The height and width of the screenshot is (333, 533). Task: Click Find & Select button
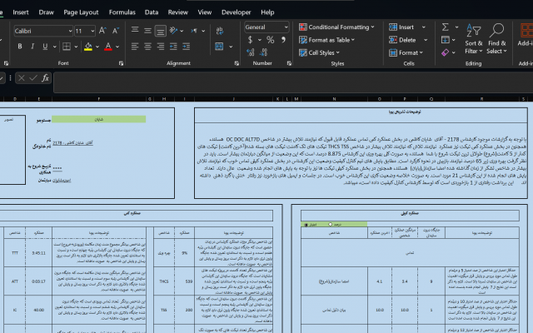coord(496,39)
